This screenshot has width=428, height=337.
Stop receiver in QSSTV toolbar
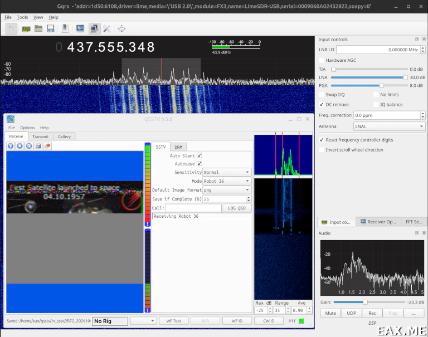click(20, 146)
